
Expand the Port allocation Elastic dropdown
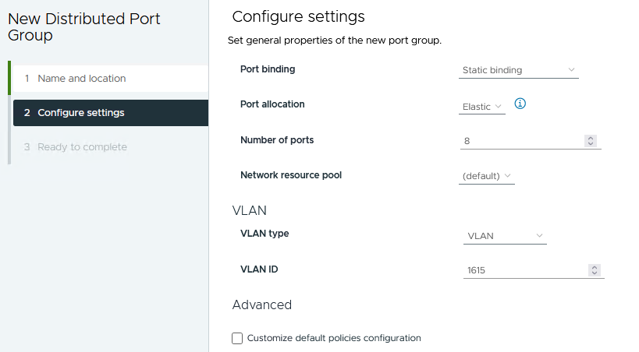[x=481, y=107]
